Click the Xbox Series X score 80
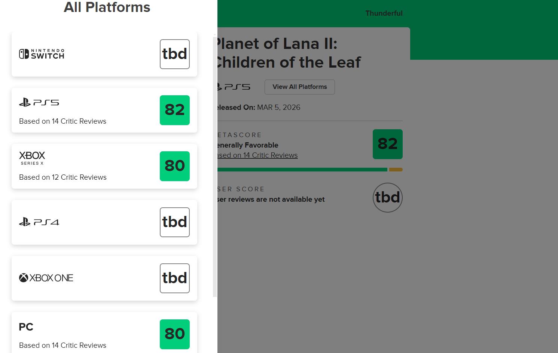558x353 pixels. pyautogui.click(x=175, y=166)
